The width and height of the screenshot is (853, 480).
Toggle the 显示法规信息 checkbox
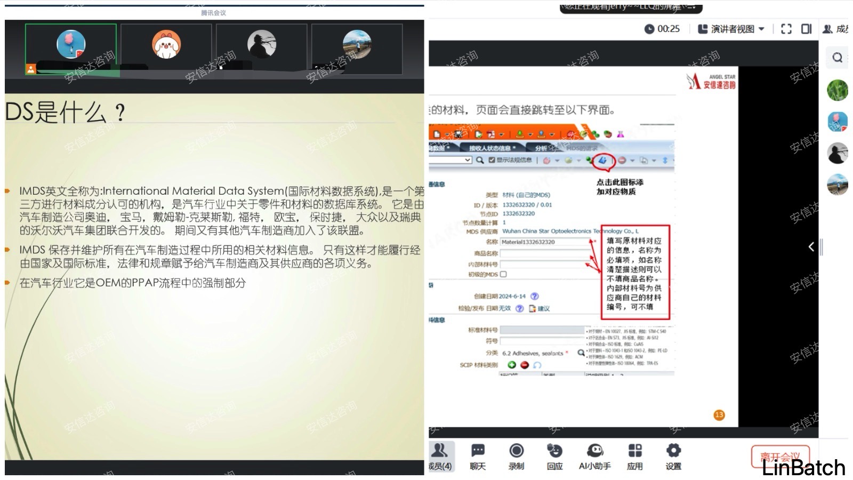pyautogui.click(x=492, y=160)
